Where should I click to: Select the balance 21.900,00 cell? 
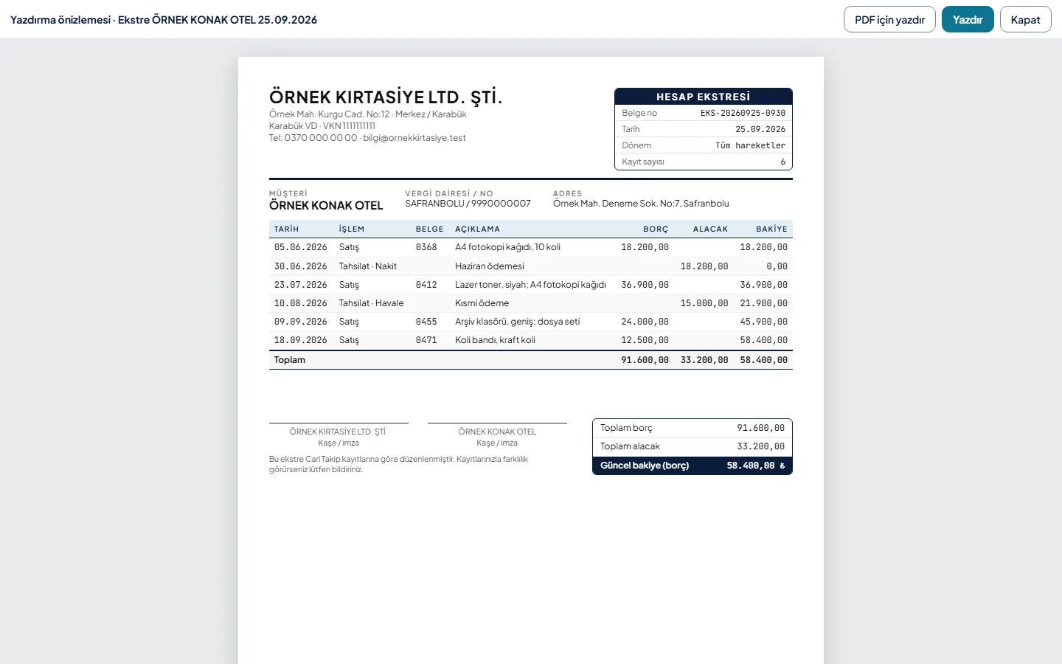pyautogui.click(x=763, y=303)
